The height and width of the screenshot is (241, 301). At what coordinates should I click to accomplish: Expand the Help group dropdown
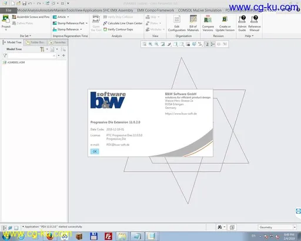pyautogui.click(x=249, y=36)
